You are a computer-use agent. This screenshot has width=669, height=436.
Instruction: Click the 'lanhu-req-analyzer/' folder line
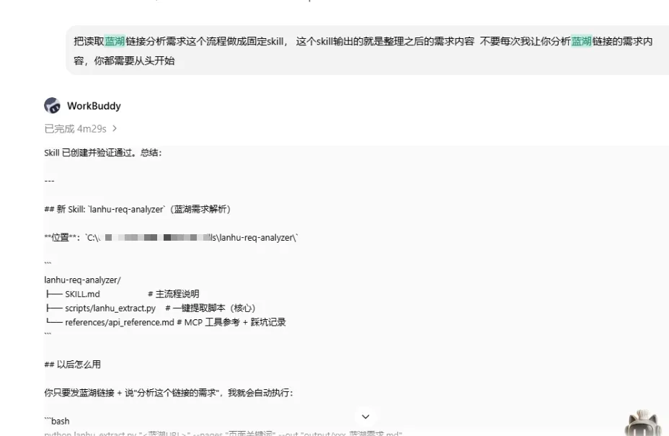tap(82, 280)
